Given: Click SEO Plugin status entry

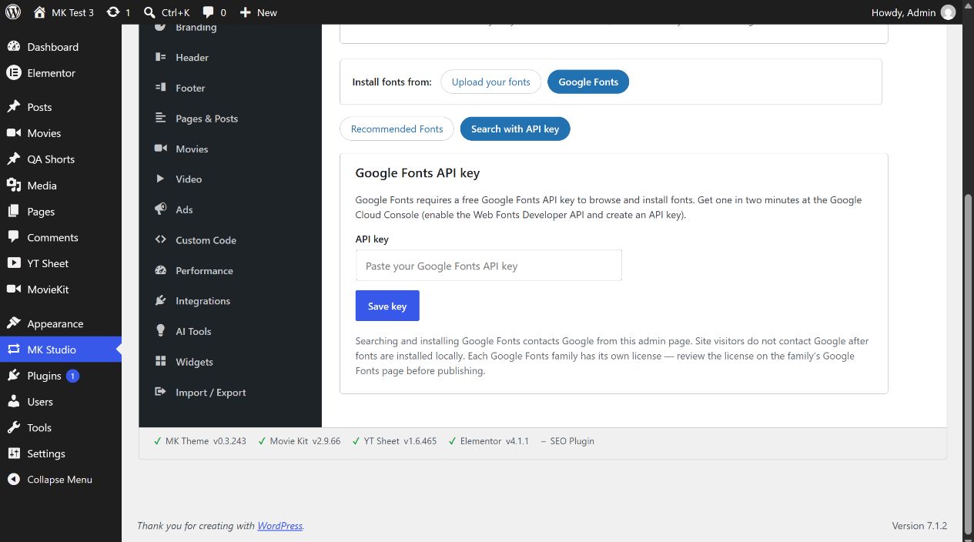Looking at the screenshot, I should [x=567, y=441].
